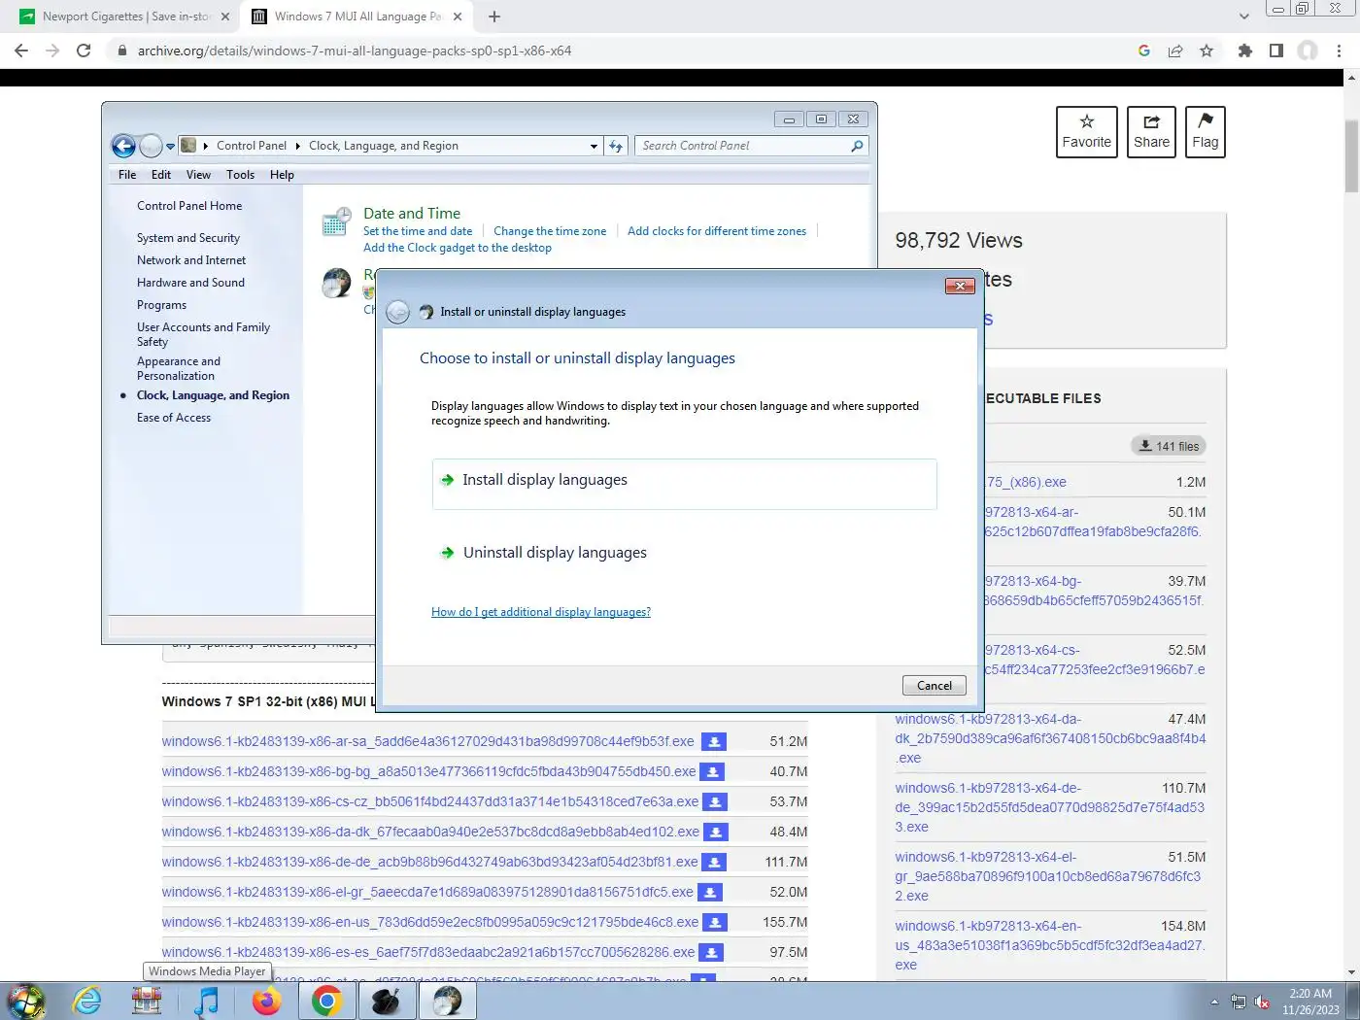Click Chrome taskbar icon
This screenshot has width=1360, height=1020.
pos(326,1002)
